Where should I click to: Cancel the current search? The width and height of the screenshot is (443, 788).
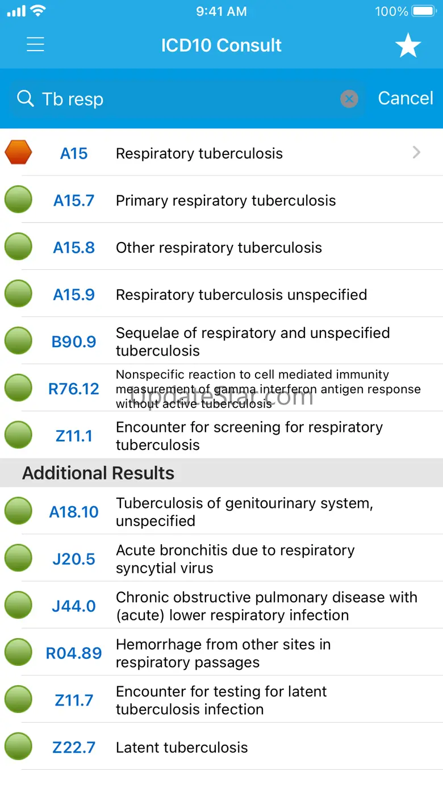pyautogui.click(x=406, y=98)
